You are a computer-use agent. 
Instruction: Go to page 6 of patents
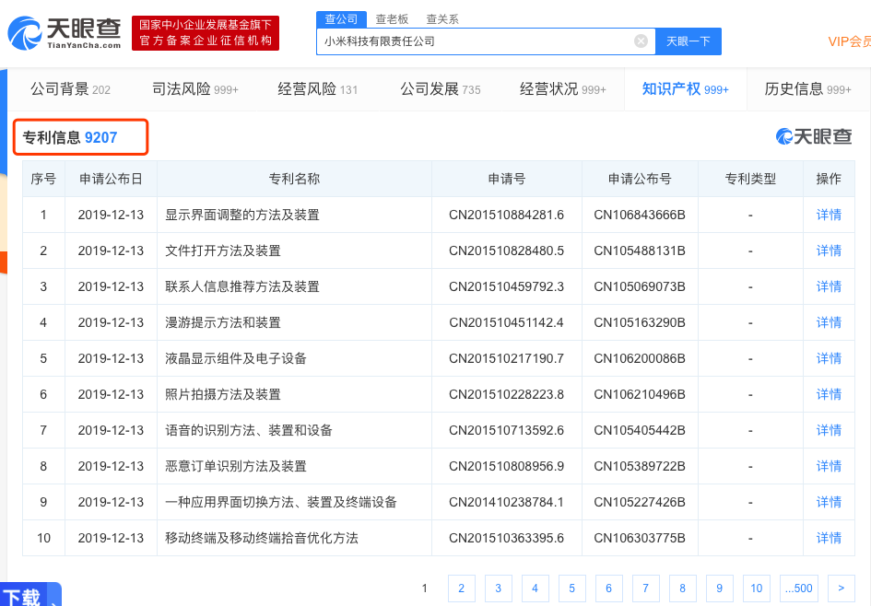[x=609, y=589]
